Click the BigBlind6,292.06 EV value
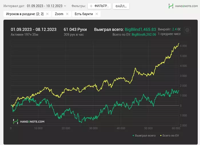Screen dimensions: 200x145 pyautogui.click(x=144, y=34)
